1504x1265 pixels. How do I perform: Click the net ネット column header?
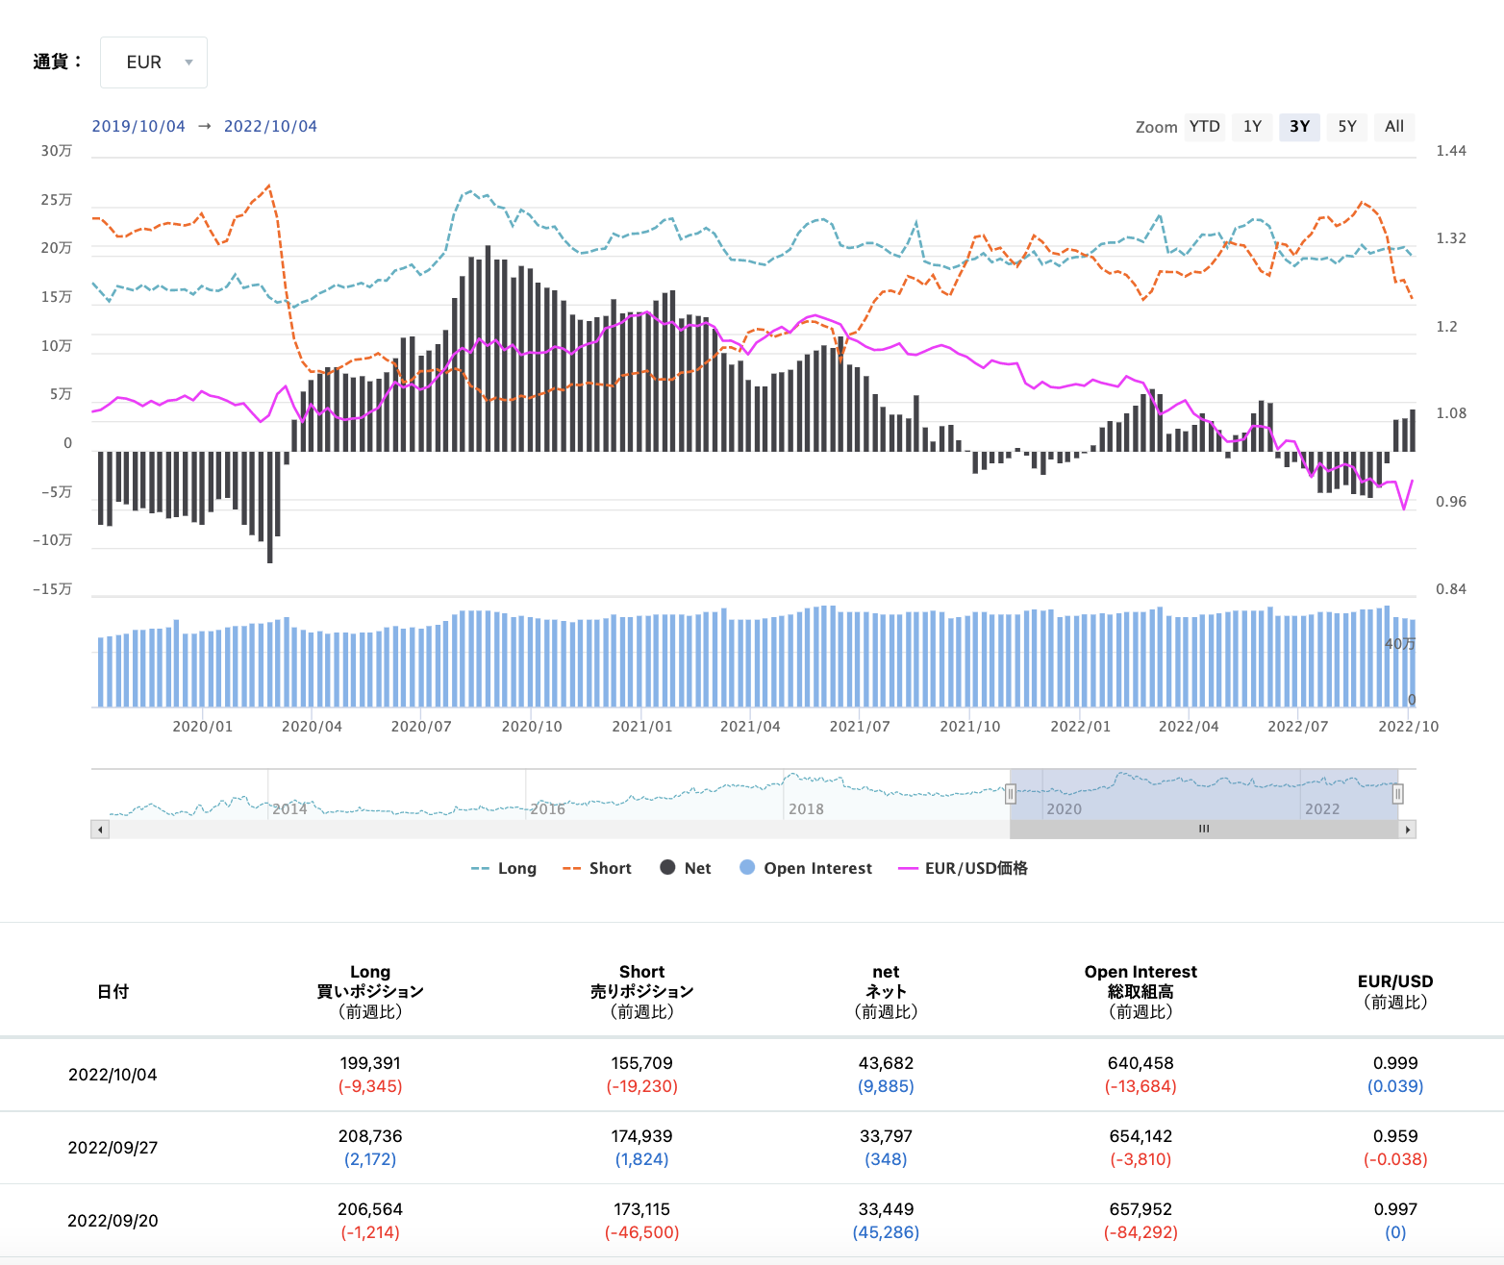point(886,992)
